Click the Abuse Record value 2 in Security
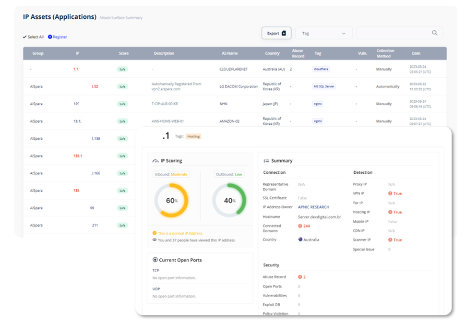This screenshot has height=324, width=465. click(x=304, y=277)
